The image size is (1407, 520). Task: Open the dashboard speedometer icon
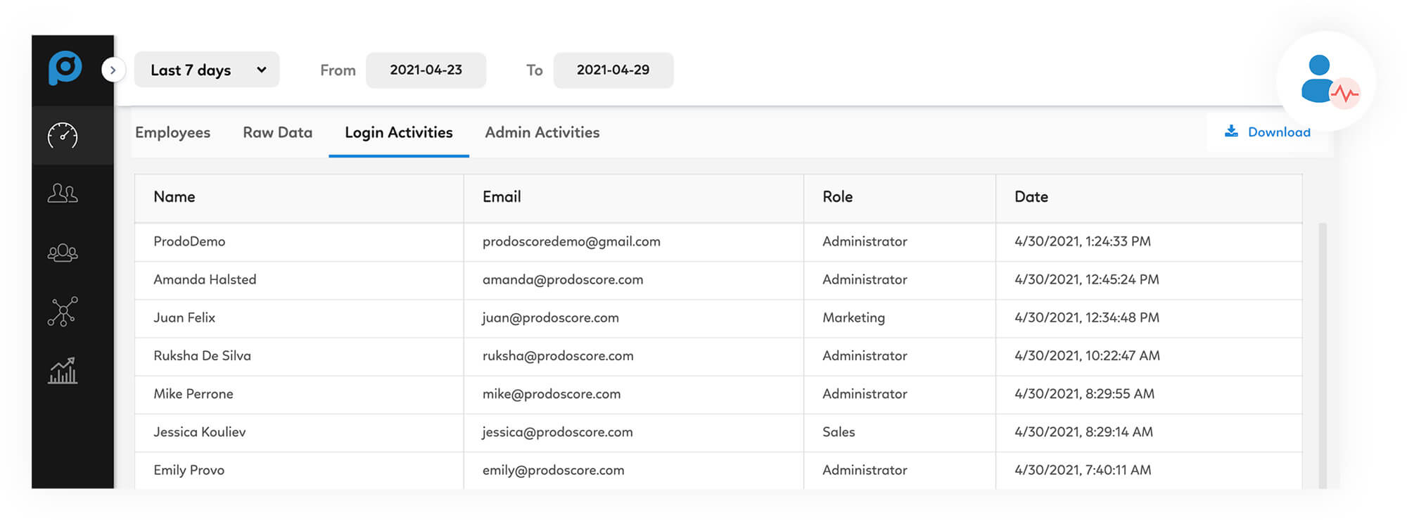[63, 135]
